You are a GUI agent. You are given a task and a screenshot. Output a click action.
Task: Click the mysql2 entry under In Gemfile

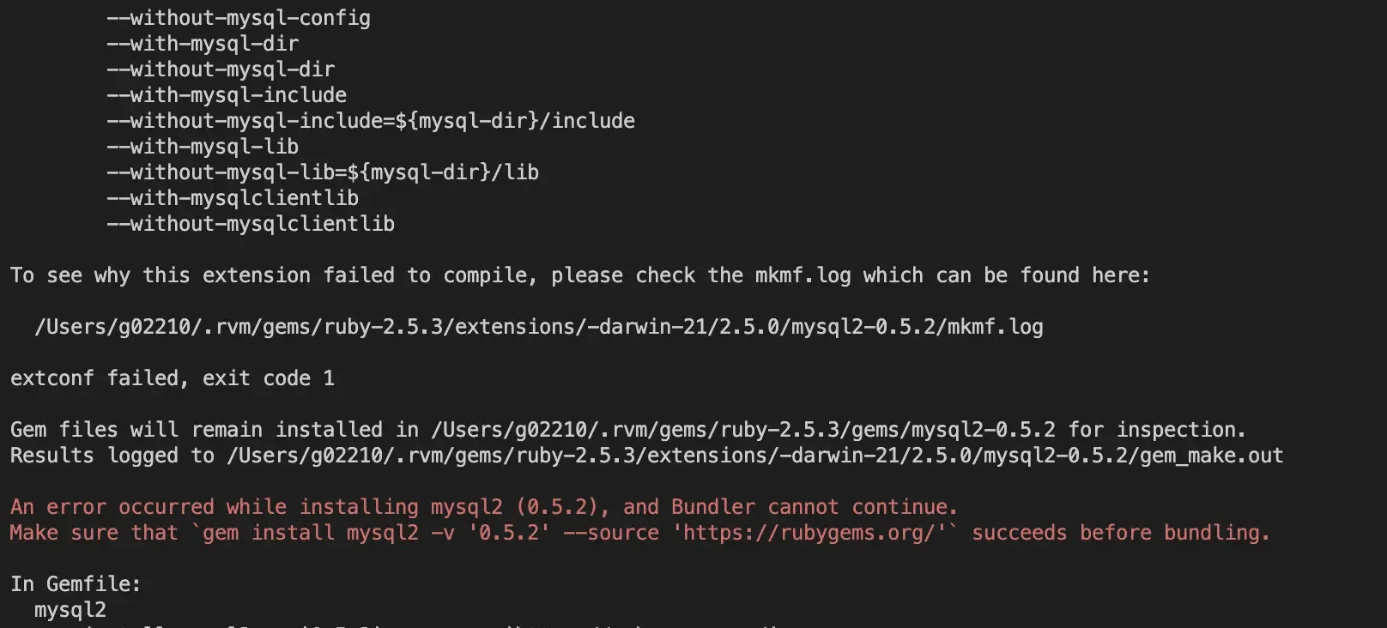coord(70,610)
